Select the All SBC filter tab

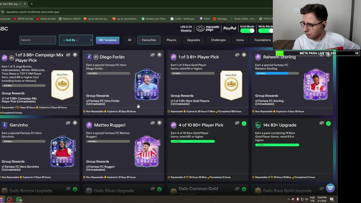(x=129, y=40)
